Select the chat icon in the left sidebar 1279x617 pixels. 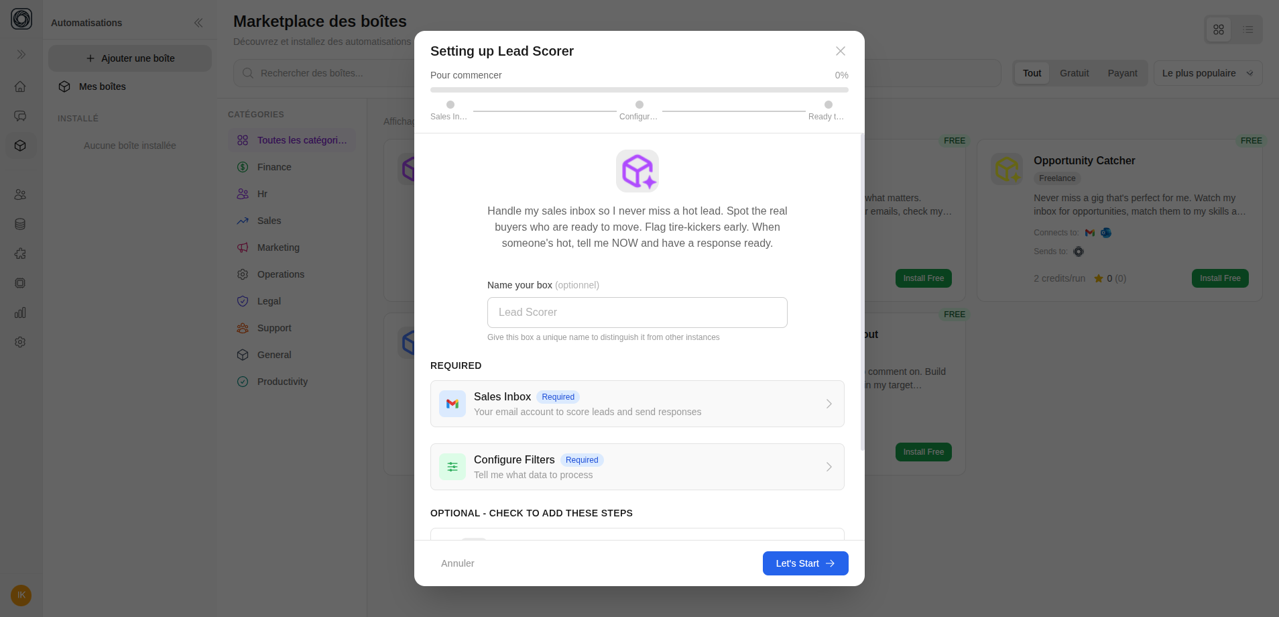tap(20, 115)
